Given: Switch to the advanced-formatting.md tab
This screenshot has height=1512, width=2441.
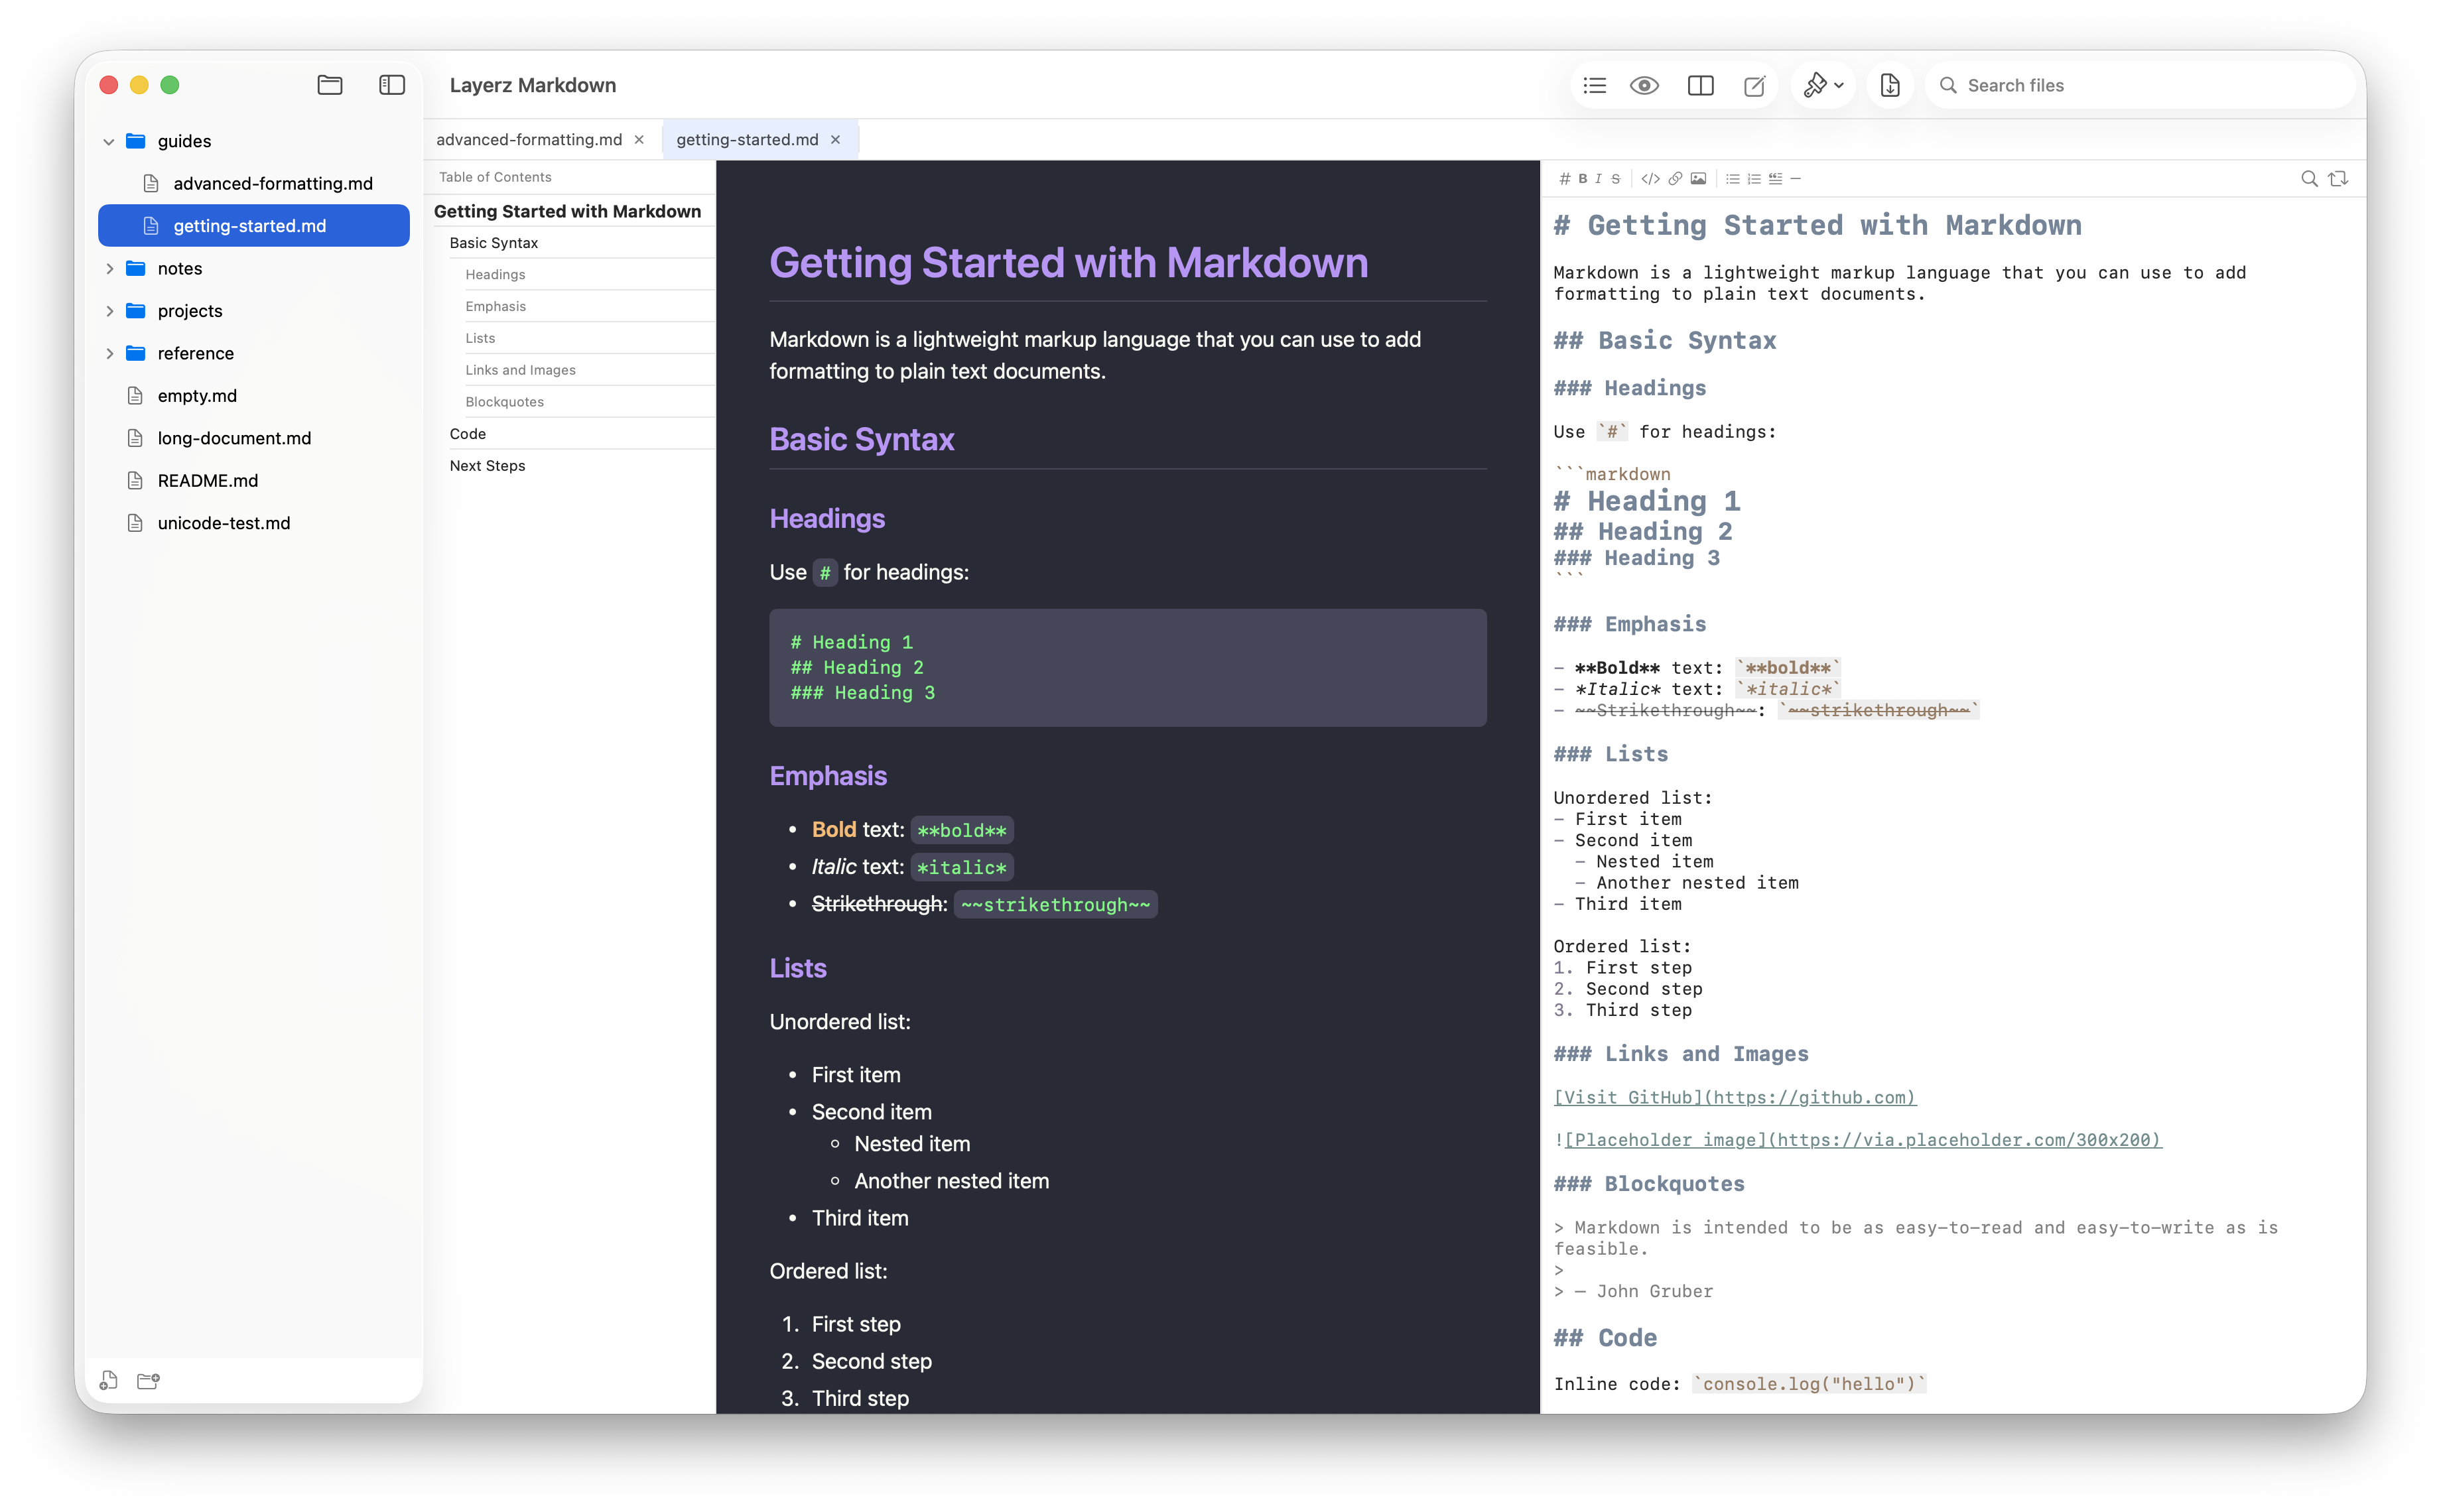Looking at the screenshot, I should coord(529,140).
